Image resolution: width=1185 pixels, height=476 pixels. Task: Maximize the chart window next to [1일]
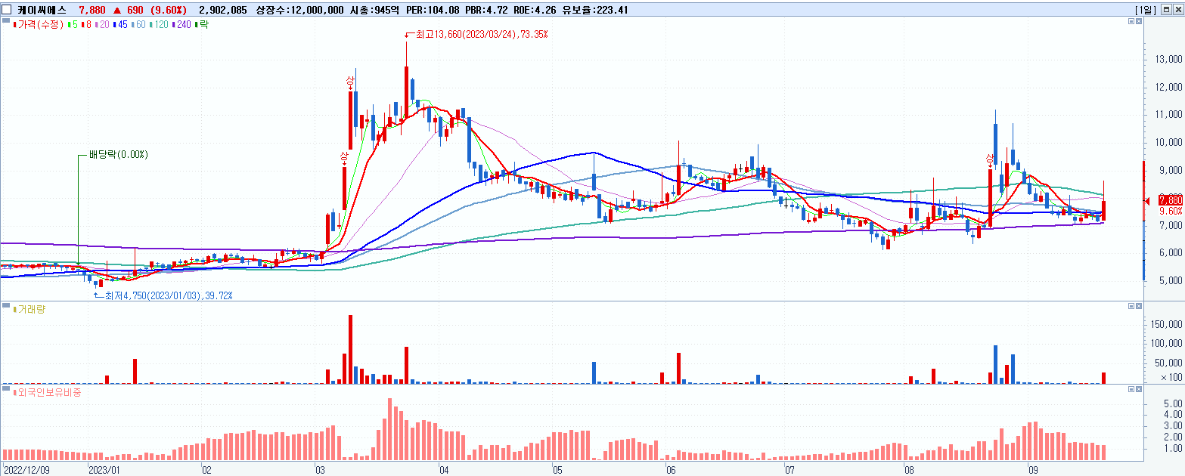pyautogui.click(x=1167, y=10)
